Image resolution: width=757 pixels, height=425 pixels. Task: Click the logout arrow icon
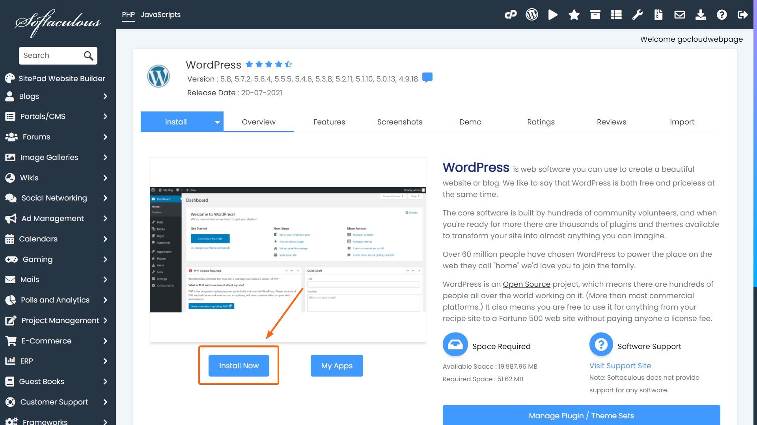pos(743,15)
